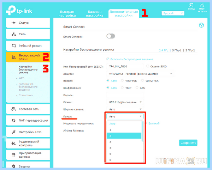Screen dimensions: 212x170
Task: Switch to Базовая настройка tab
Action: click(95, 13)
